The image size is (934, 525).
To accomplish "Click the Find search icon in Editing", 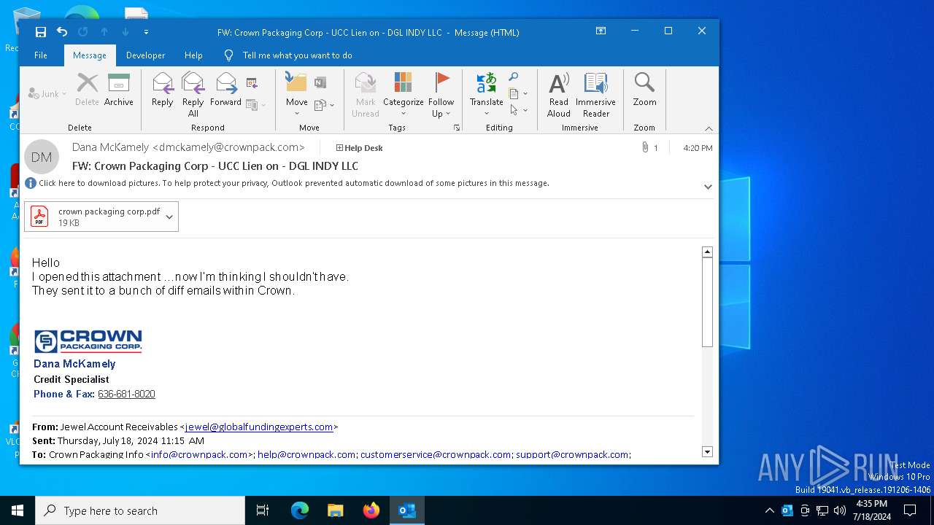I will tap(514, 77).
